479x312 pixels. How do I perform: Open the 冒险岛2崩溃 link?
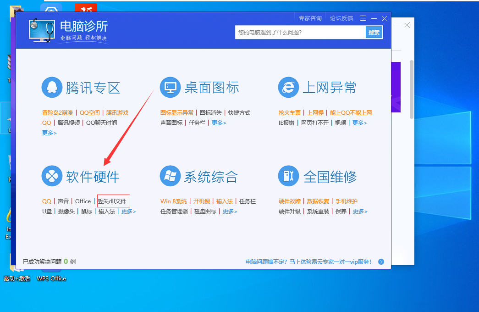pyautogui.click(x=57, y=113)
